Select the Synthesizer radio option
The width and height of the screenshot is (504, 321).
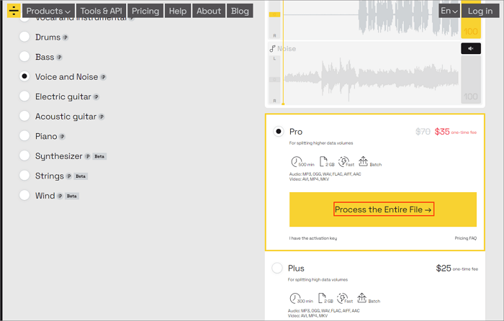[x=24, y=155]
